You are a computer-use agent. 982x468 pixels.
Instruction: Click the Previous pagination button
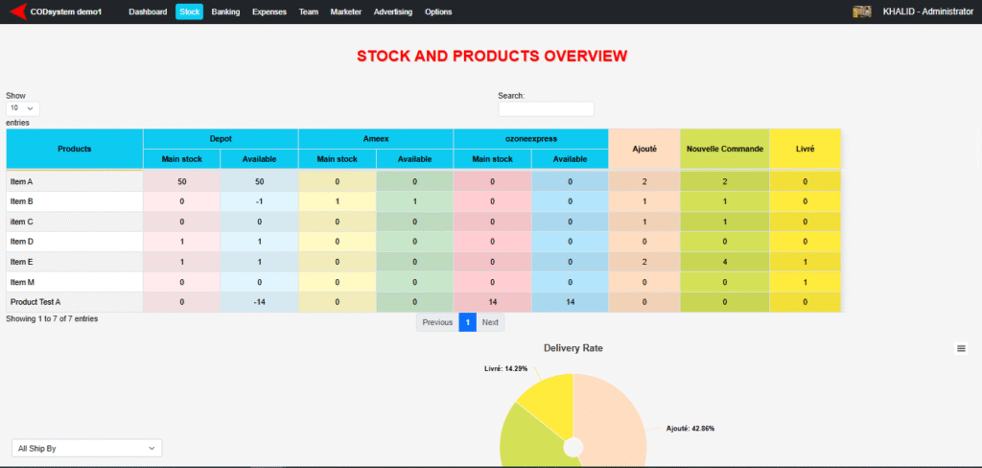point(437,322)
